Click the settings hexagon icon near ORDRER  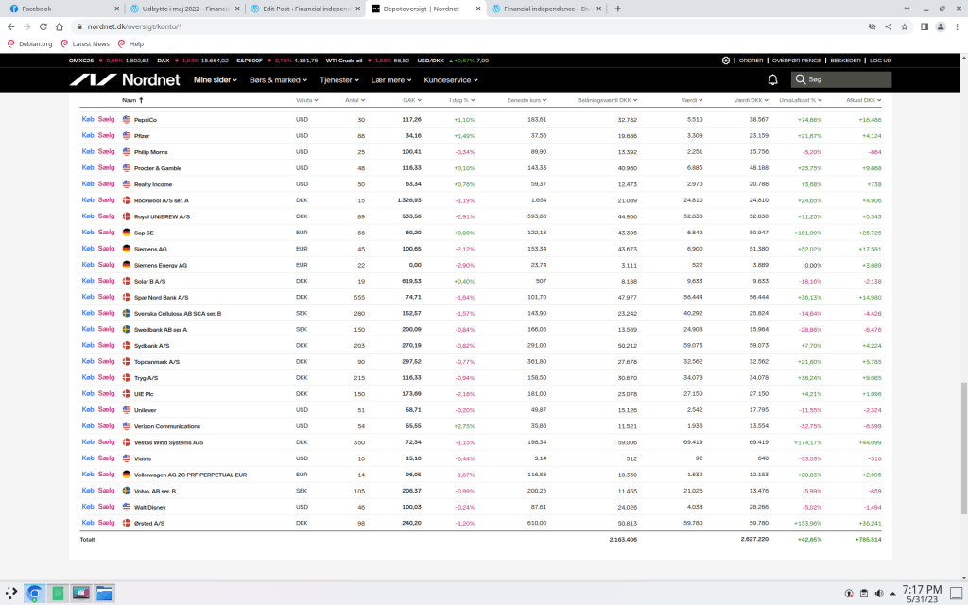726,60
